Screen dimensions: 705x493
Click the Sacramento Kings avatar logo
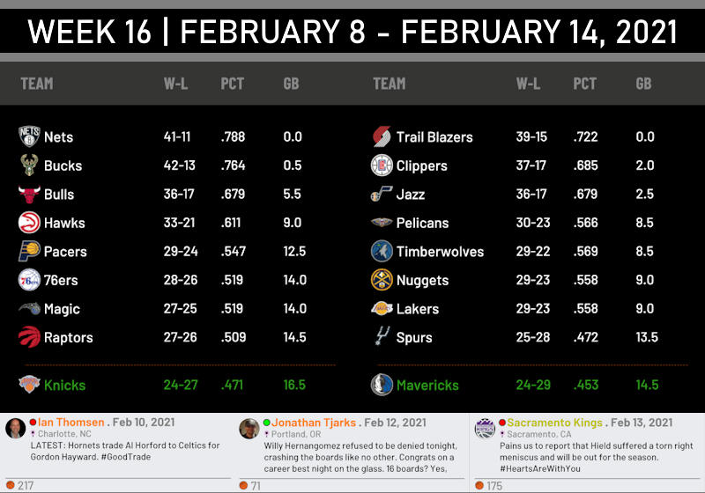485,429
